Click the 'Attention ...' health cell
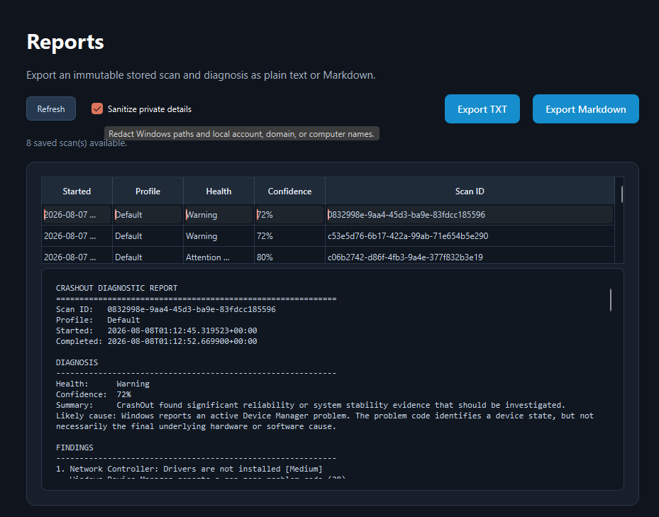The width and height of the screenshot is (659, 517). click(218, 257)
